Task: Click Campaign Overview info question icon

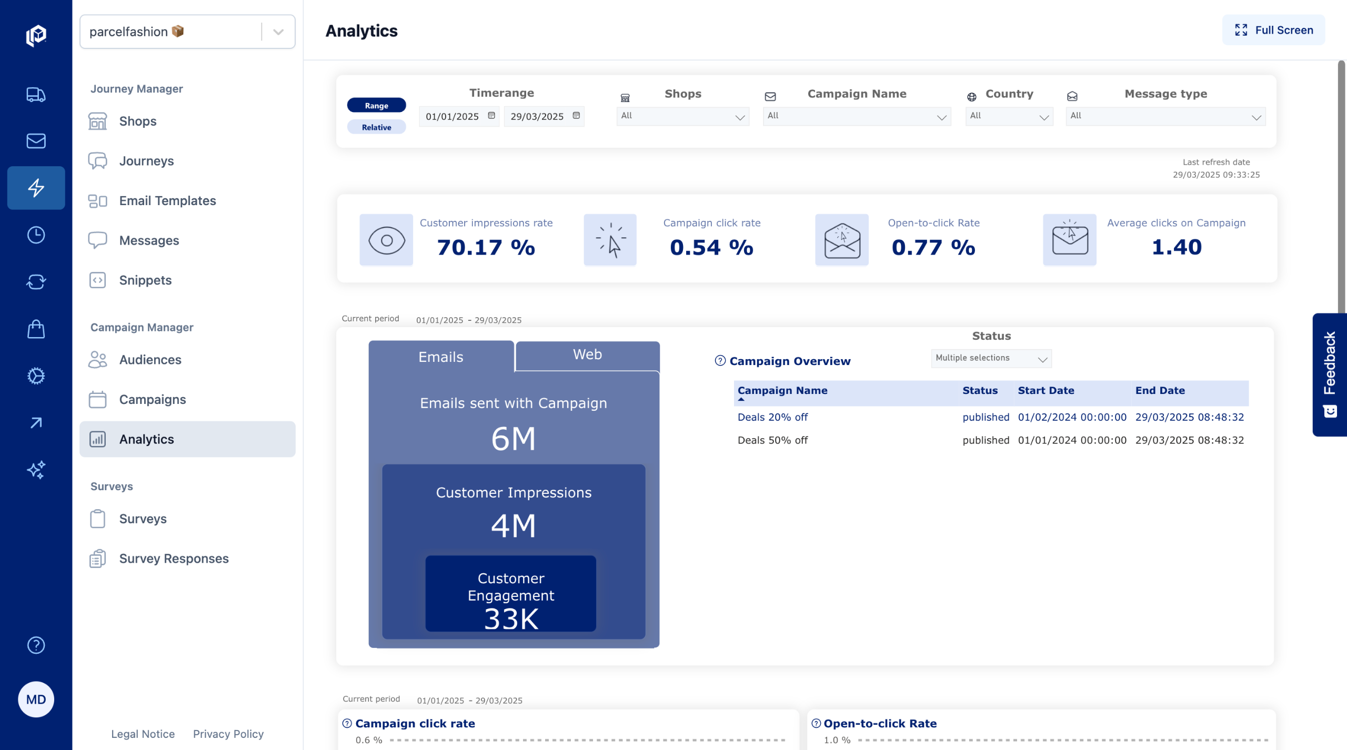Action: (x=720, y=361)
